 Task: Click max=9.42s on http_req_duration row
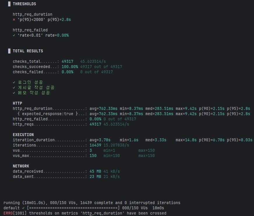(186, 108)
